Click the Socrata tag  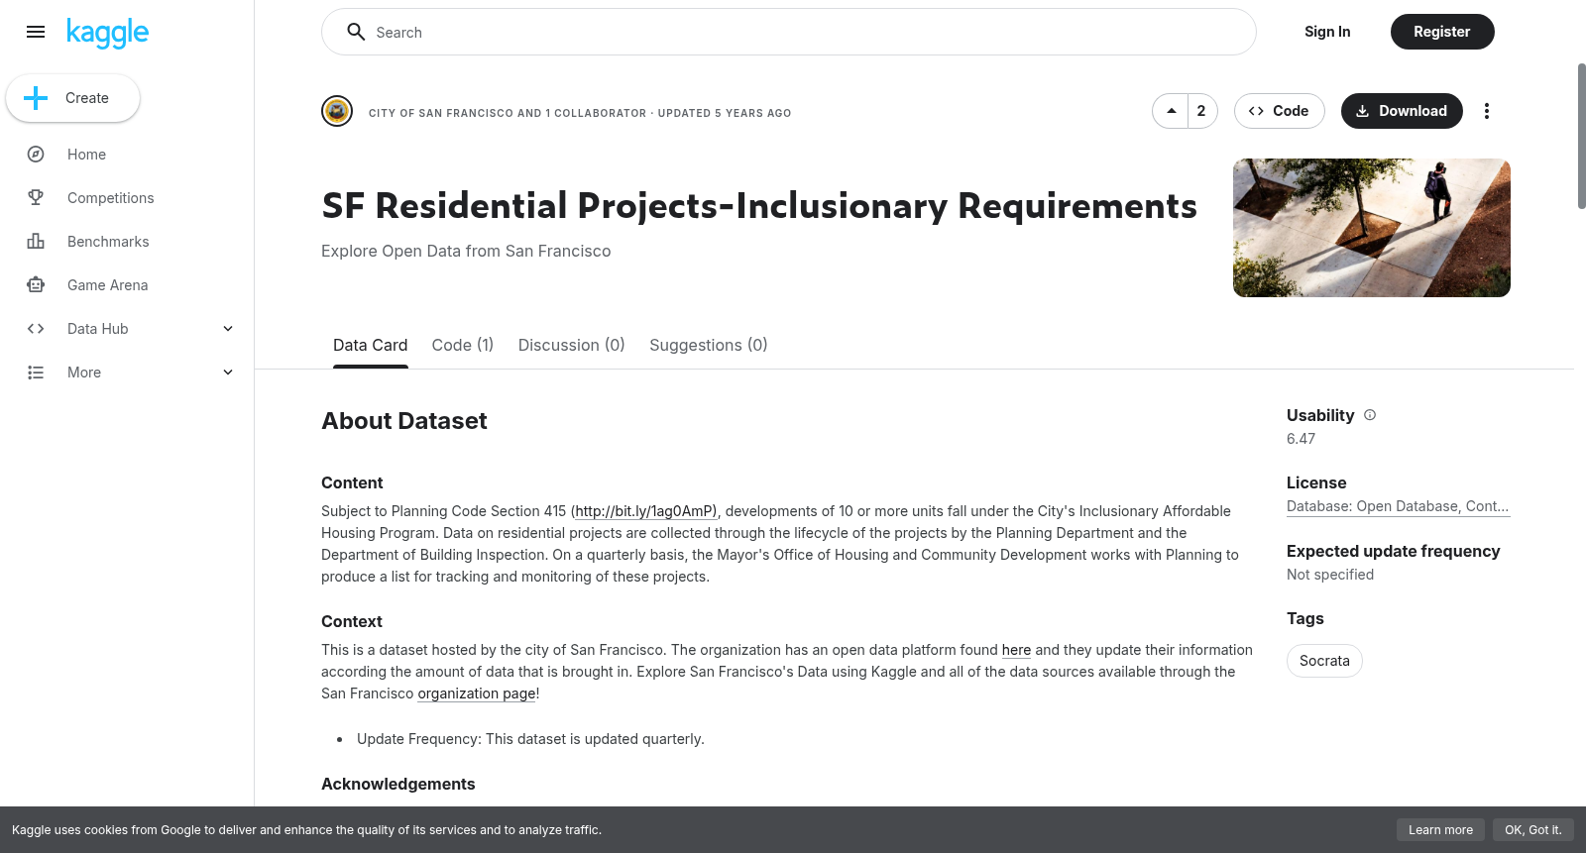1324,661
